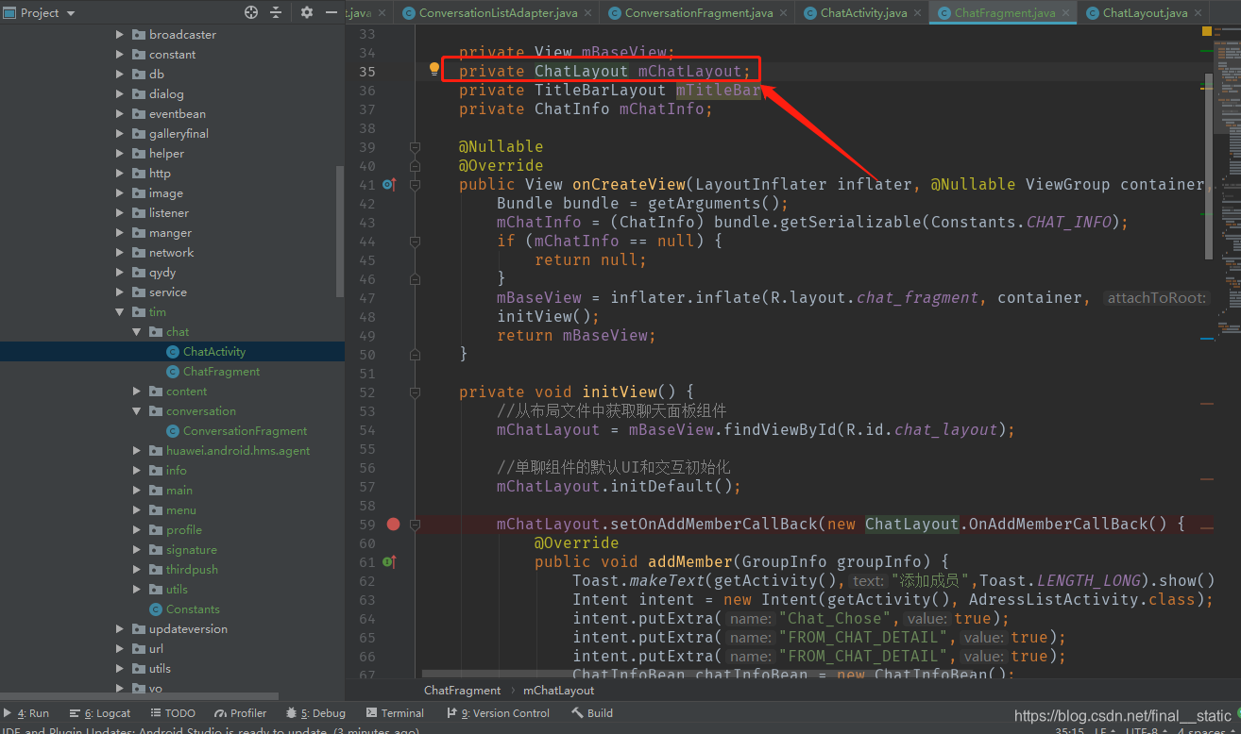Viewport: 1241px width, 734px height.
Task: Click the lightbulb quick-fix icon on line 35
Action: click(x=434, y=68)
